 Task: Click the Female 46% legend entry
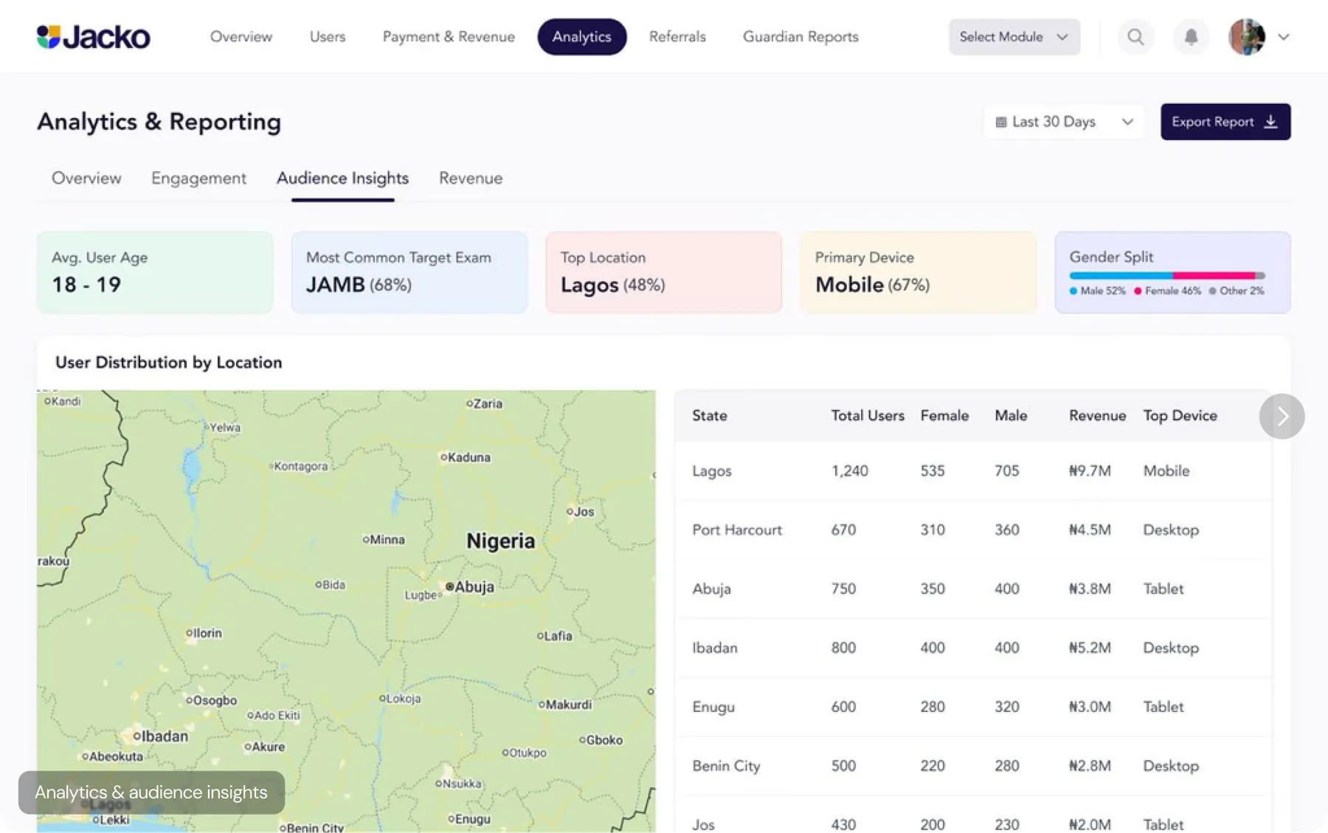[1167, 291]
